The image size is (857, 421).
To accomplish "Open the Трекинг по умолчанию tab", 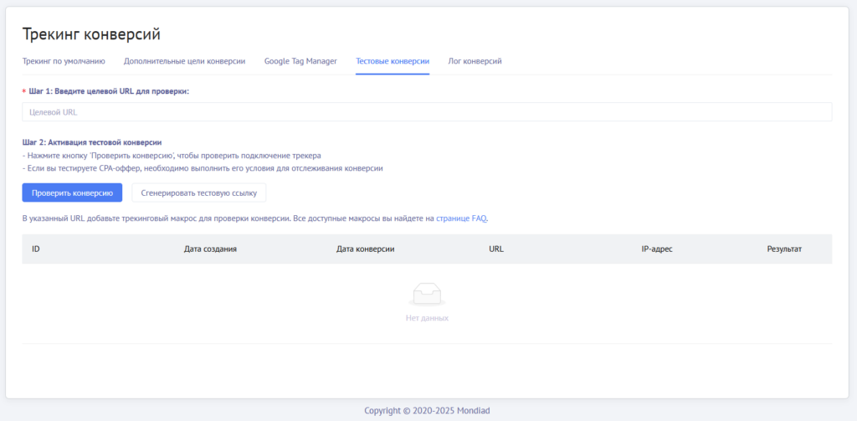I will [x=64, y=61].
